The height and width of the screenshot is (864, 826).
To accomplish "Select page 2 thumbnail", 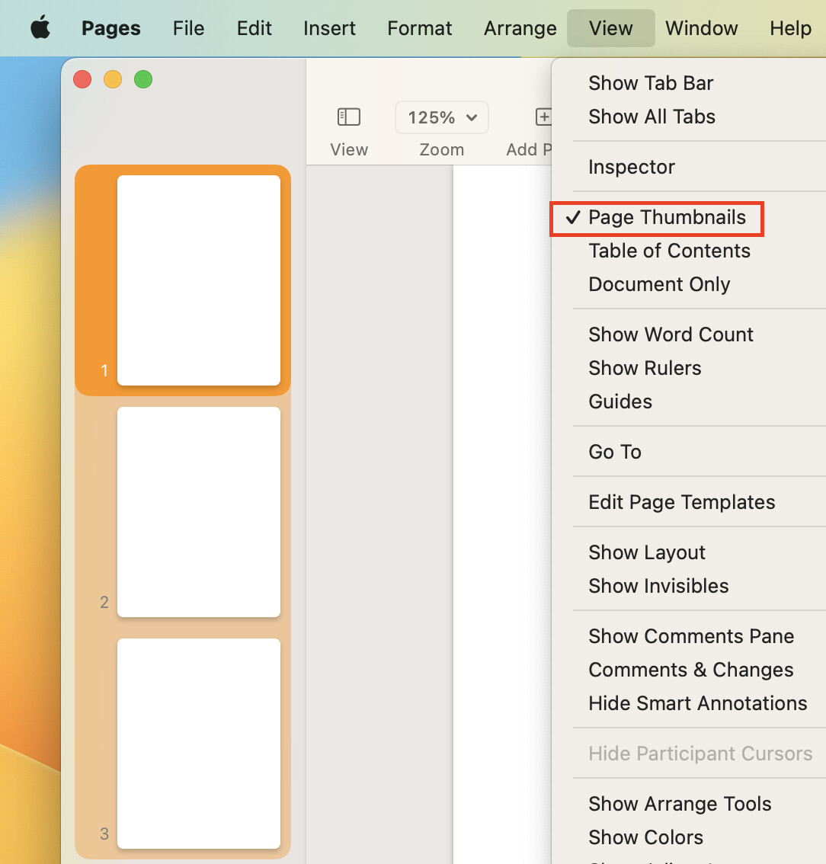I will (x=198, y=512).
